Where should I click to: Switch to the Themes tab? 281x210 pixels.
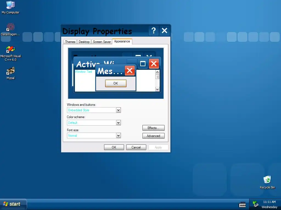pyautogui.click(x=70, y=42)
